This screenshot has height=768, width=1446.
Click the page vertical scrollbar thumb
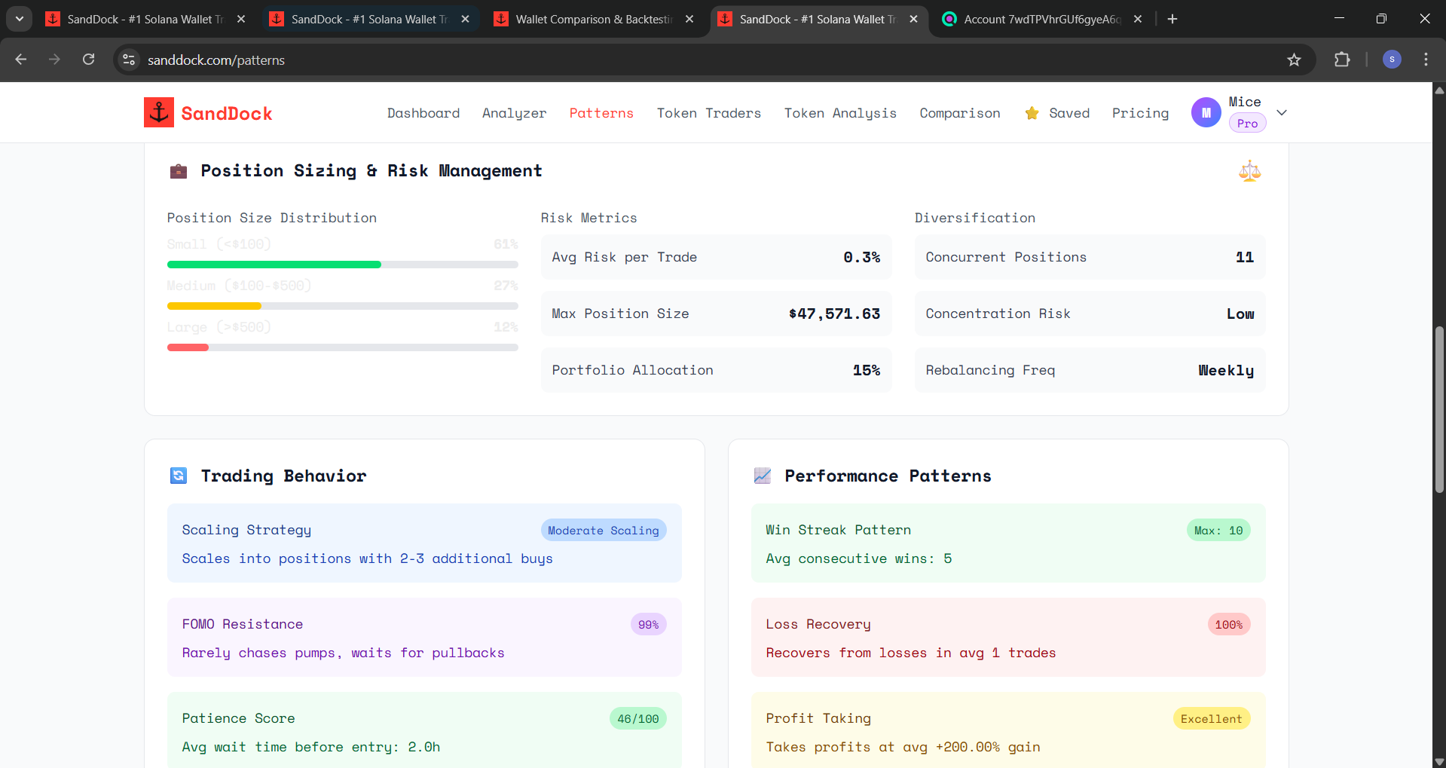(1439, 409)
